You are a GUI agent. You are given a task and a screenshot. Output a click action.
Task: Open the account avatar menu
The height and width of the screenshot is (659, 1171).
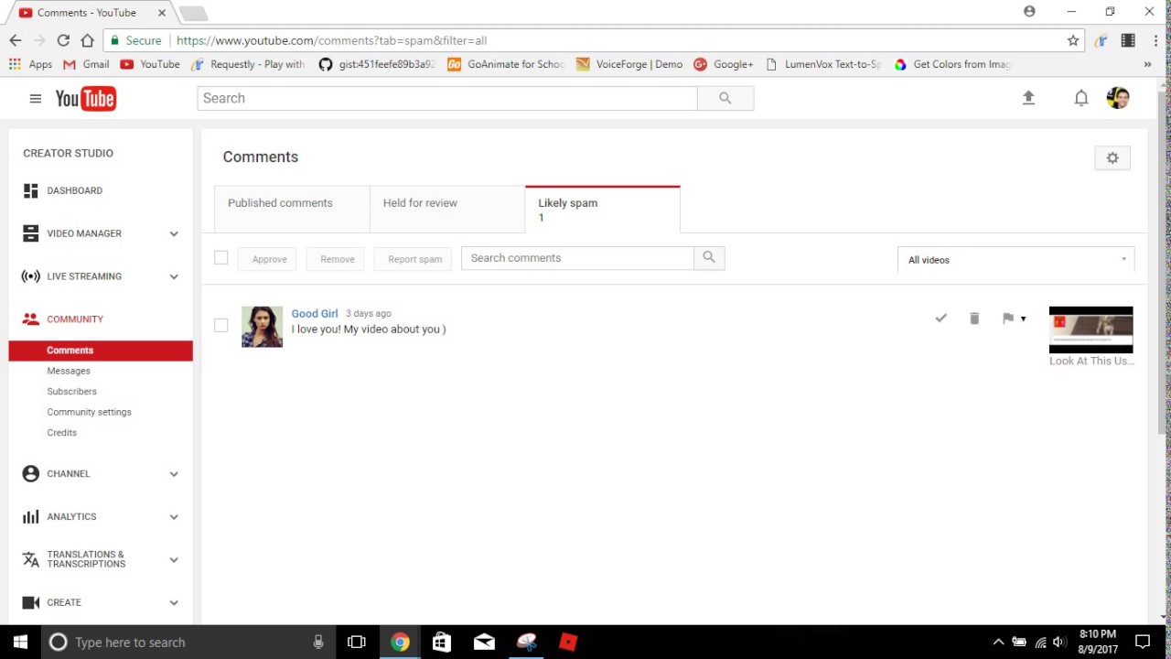tap(1118, 98)
